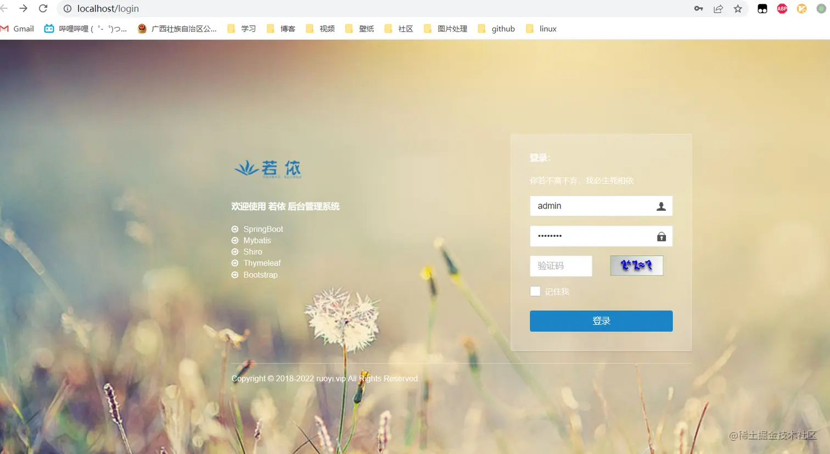Open saved password key icon
The image size is (830, 454).
tap(698, 9)
